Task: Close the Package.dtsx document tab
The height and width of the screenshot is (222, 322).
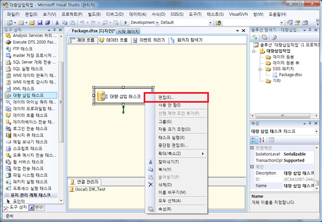Action: (243, 30)
